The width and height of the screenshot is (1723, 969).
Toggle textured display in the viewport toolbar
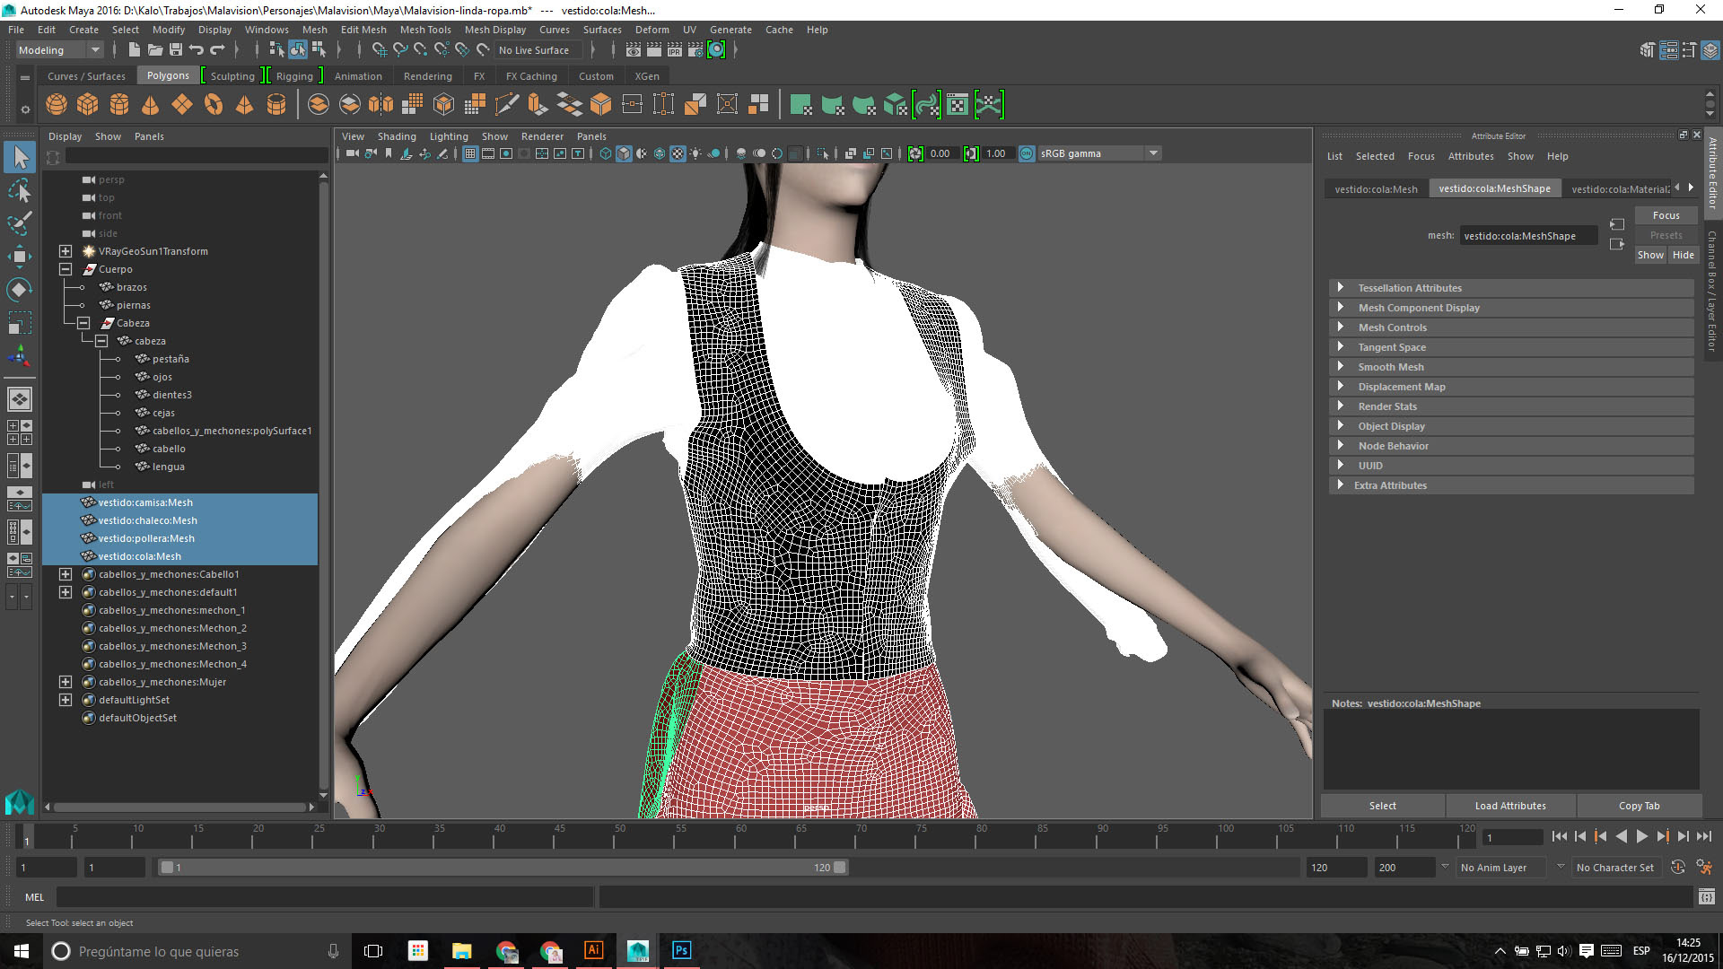[x=678, y=153]
